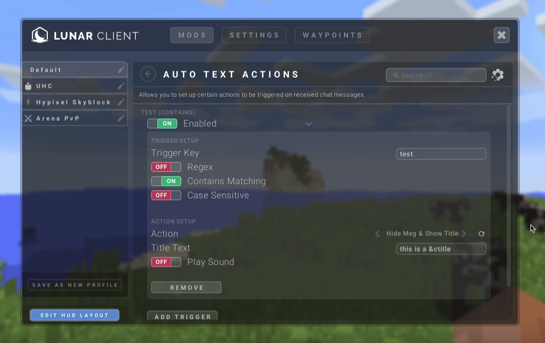Click the back arrow beside Auto Text Actions

pos(148,75)
